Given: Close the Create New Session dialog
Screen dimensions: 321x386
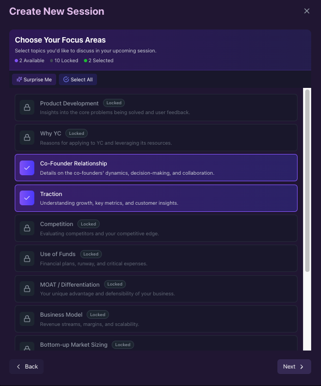Looking at the screenshot, I should tap(306, 11).
